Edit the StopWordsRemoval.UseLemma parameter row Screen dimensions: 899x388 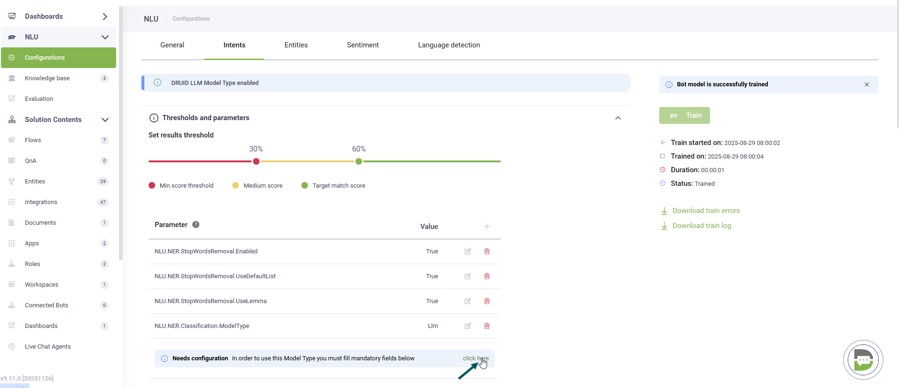[x=467, y=301]
